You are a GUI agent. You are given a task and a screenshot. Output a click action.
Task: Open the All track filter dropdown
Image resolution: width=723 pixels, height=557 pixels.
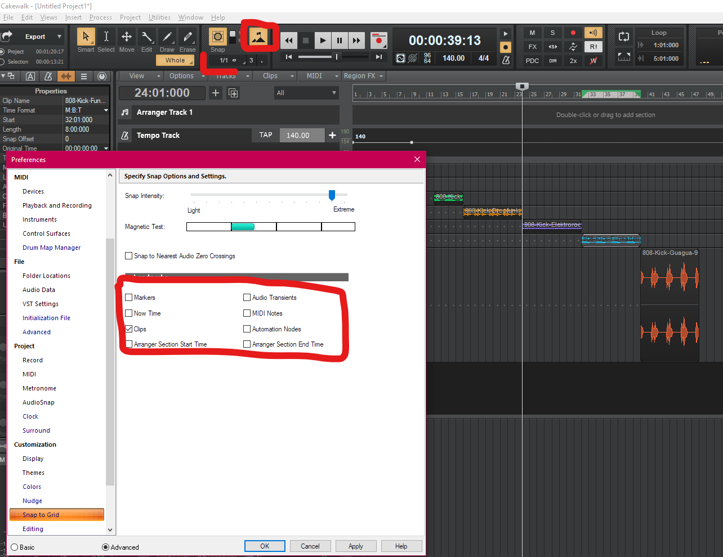307,93
